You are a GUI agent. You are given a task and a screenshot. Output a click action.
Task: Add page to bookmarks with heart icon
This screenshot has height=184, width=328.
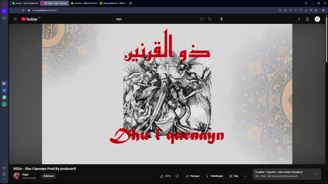[x=301, y=10]
